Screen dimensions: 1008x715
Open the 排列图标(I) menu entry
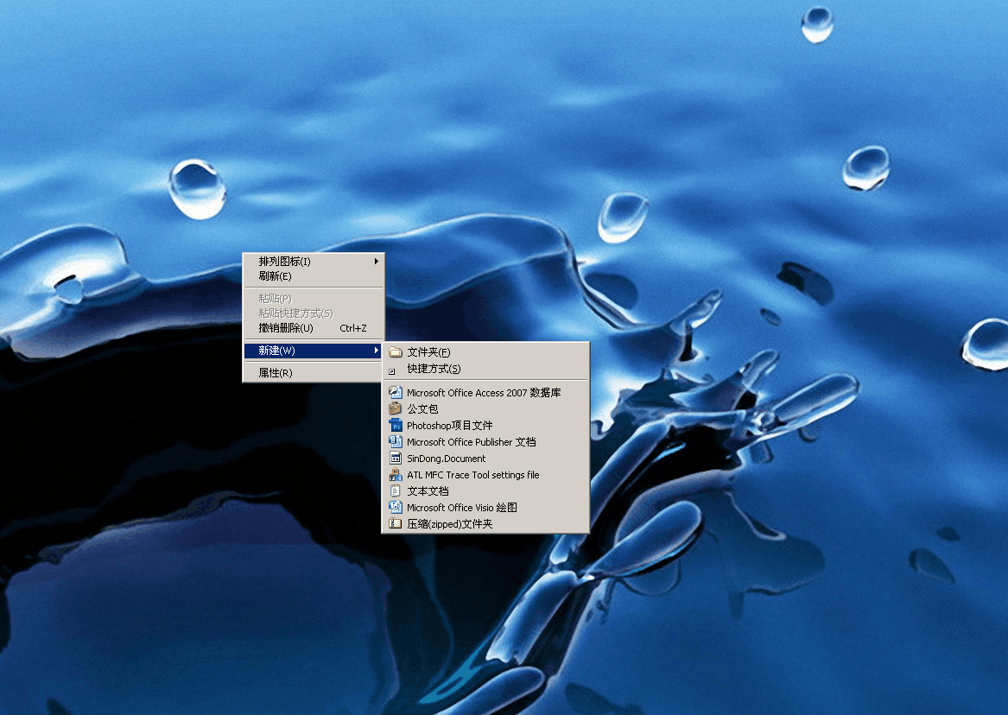pos(314,262)
